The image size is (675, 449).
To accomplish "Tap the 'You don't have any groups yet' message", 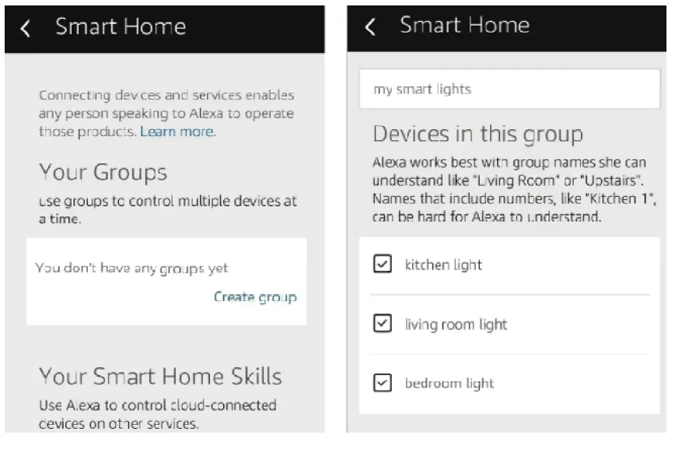I will click(132, 268).
